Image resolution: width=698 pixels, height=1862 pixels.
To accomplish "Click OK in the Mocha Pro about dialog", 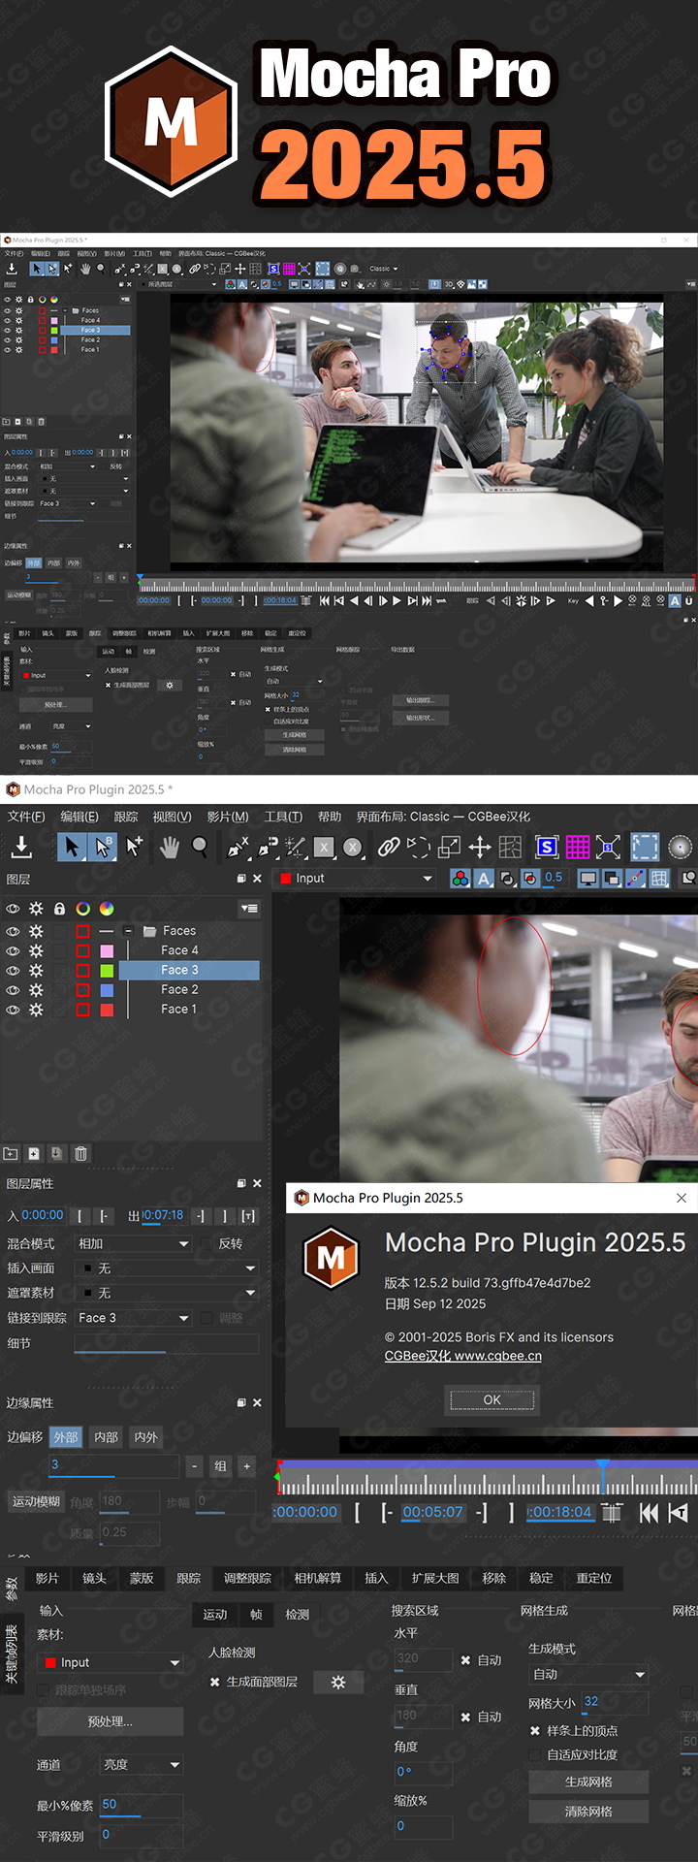I will point(492,1399).
